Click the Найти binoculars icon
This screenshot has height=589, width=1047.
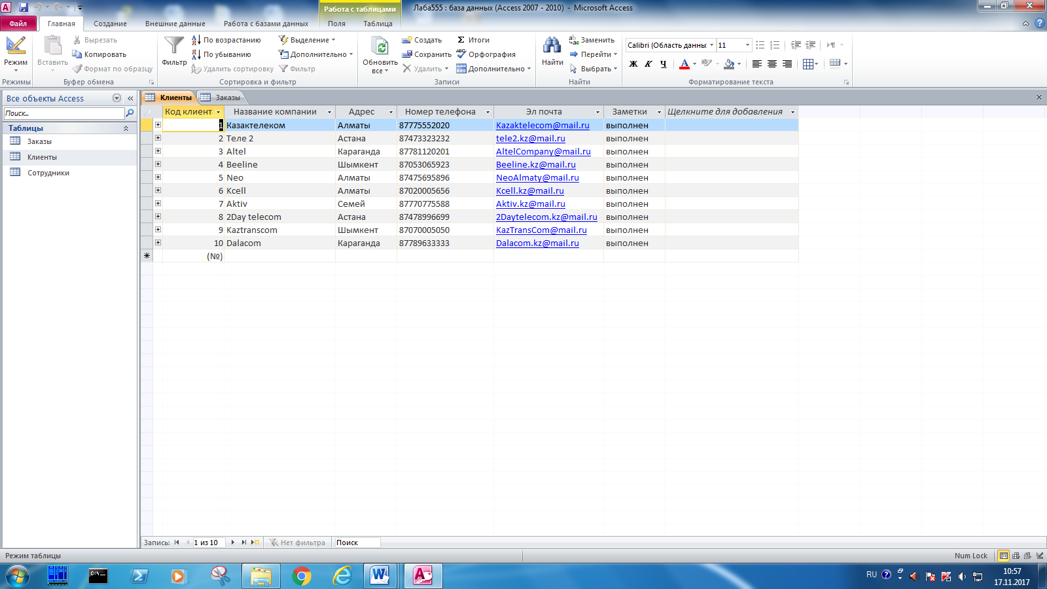point(552,45)
